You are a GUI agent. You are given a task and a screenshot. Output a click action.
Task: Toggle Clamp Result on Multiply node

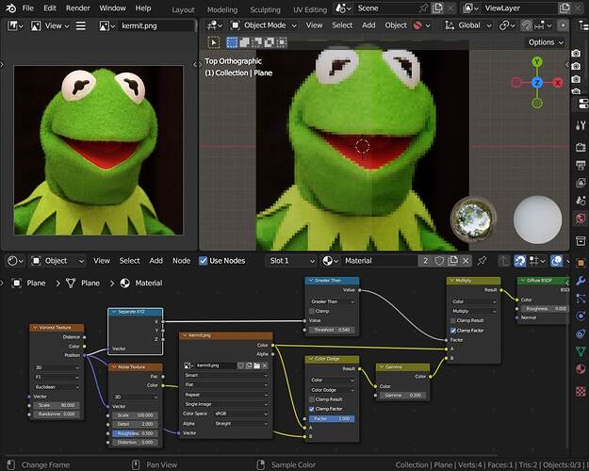(453, 321)
